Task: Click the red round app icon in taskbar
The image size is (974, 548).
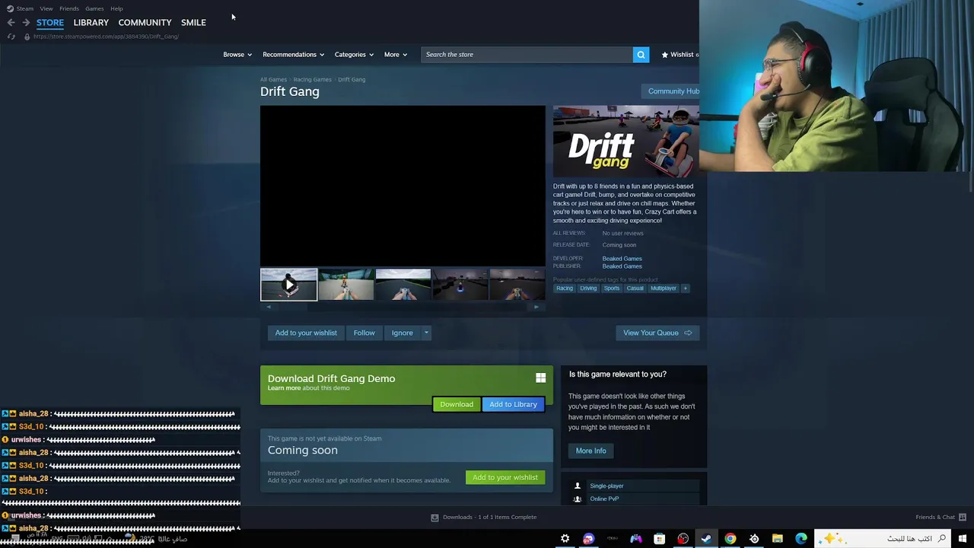Action: pos(683,539)
